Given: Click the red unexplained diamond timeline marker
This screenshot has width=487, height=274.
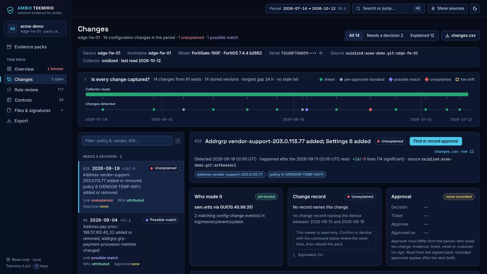Looking at the screenshot, I should pyautogui.click(x=370, y=110).
